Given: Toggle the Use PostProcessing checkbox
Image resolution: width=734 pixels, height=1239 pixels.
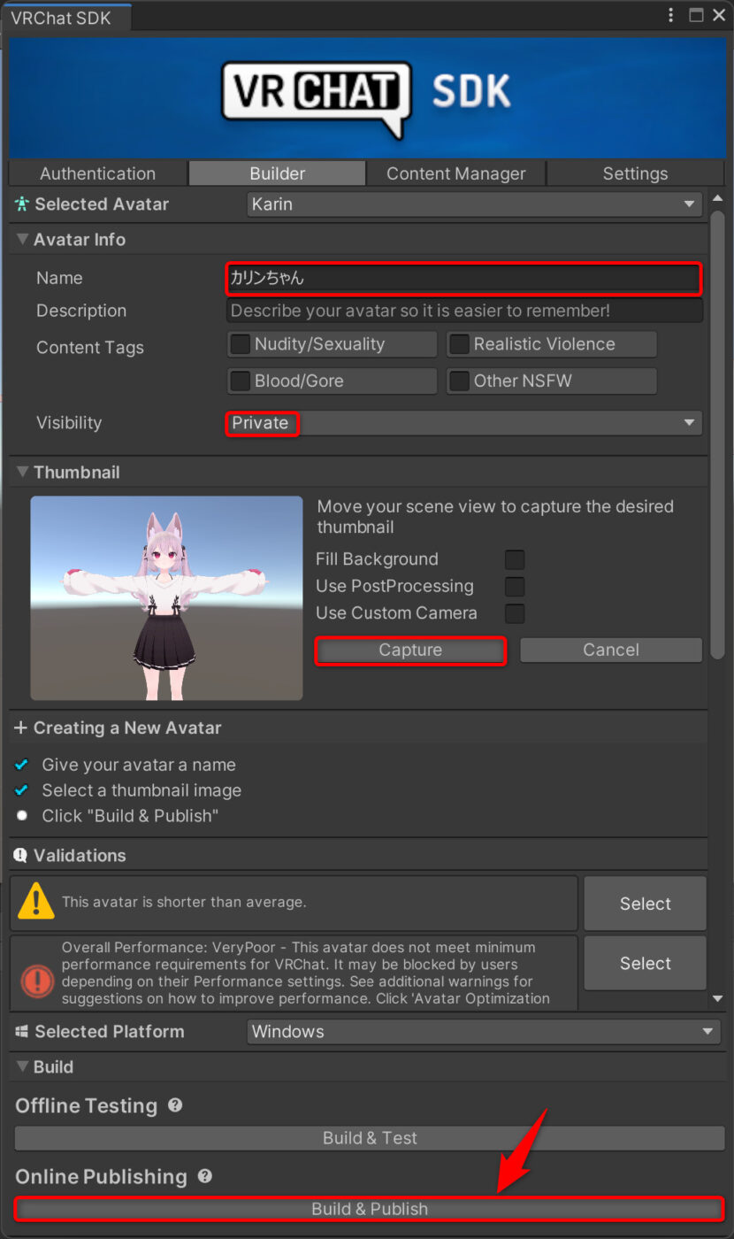Looking at the screenshot, I should coord(515,586).
